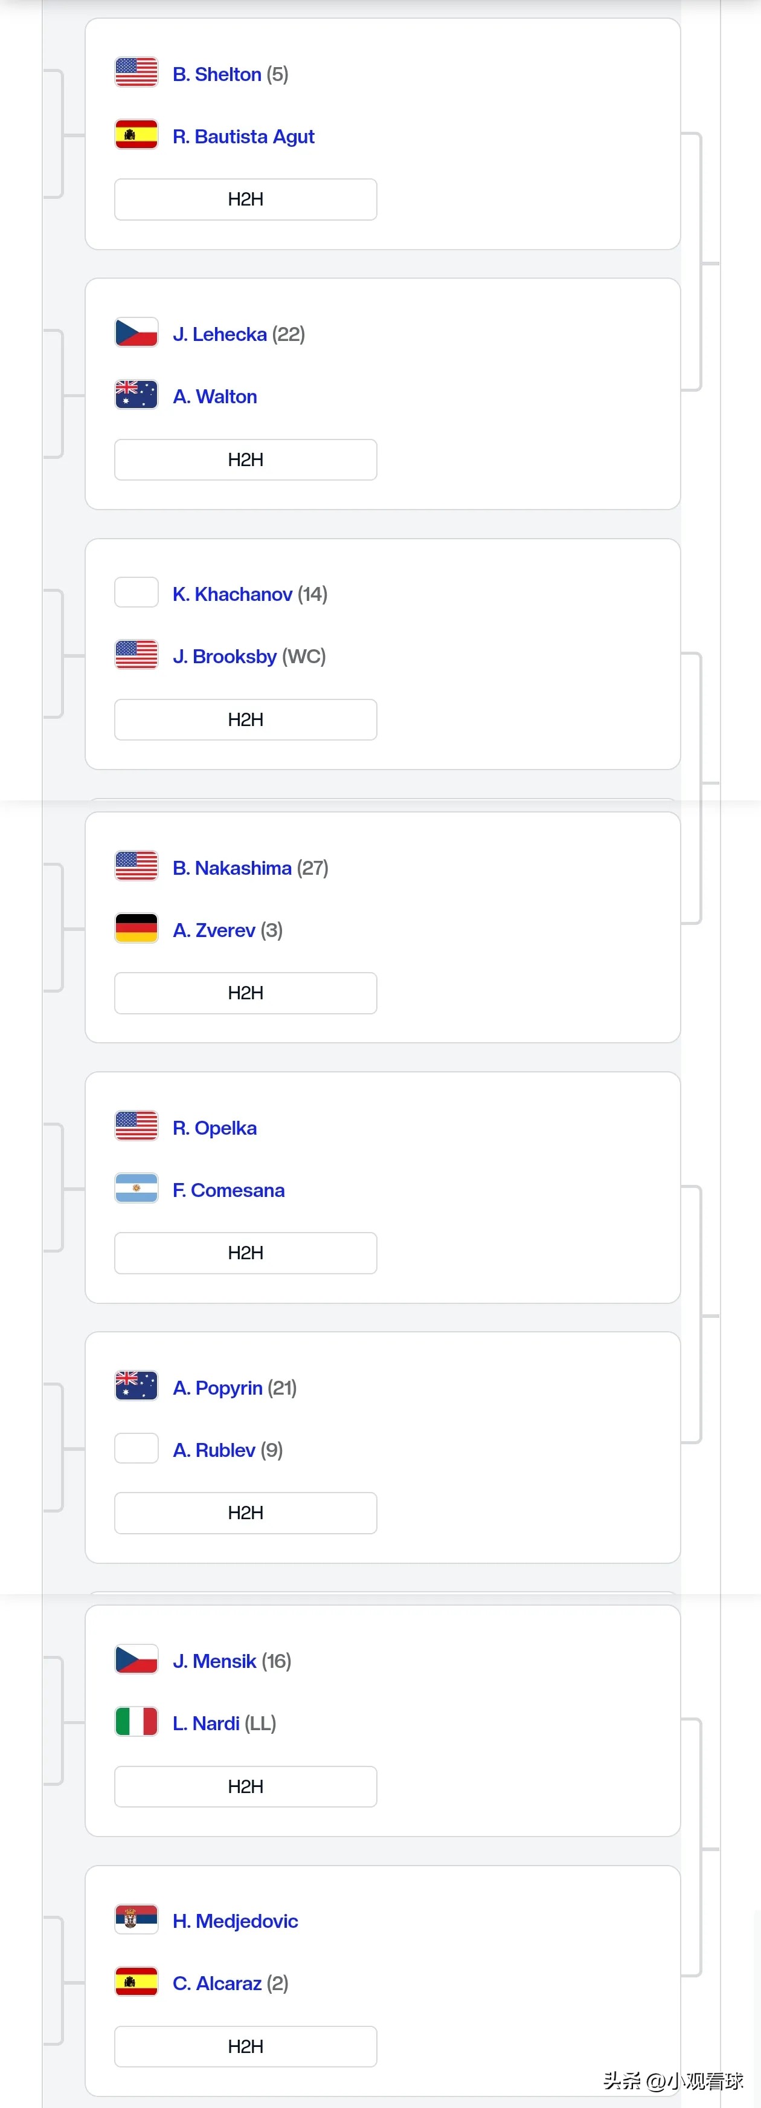Click the Spanish flag beside R. Bautista Agut
761x2108 pixels.
click(136, 134)
